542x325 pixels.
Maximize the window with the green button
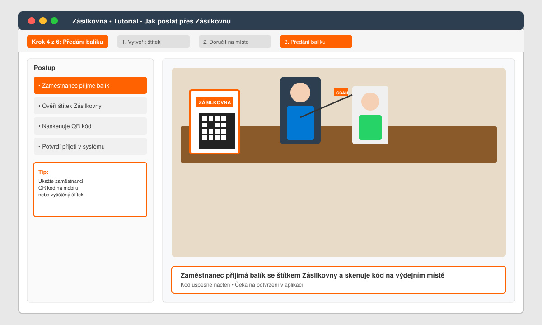pyautogui.click(x=54, y=21)
